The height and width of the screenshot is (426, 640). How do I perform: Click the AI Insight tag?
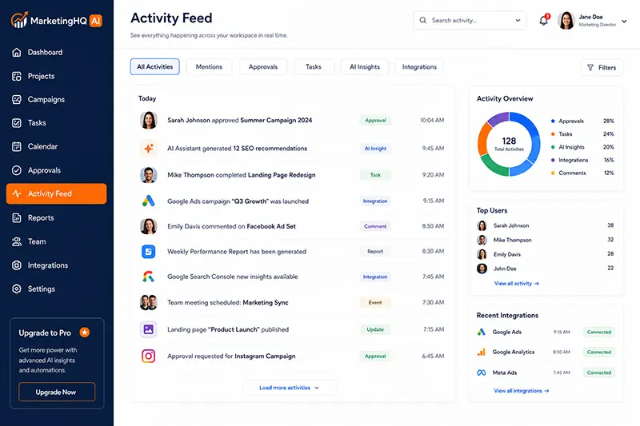coord(375,149)
